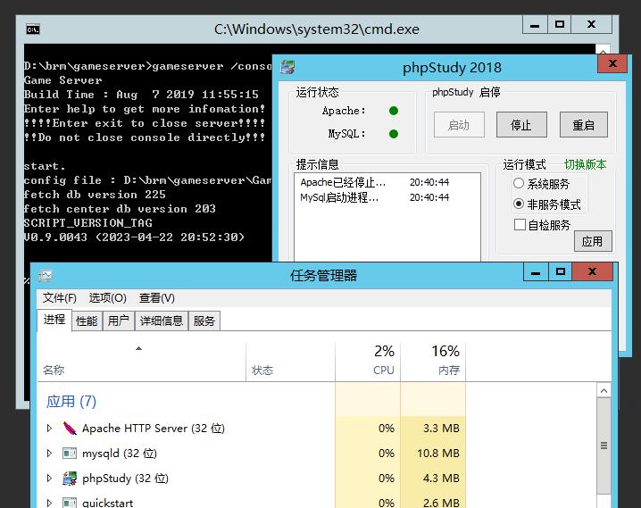Click the 10.8 MB memory value for mysqld
Viewport: 641px width, 508px height.
tap(438, 453)
